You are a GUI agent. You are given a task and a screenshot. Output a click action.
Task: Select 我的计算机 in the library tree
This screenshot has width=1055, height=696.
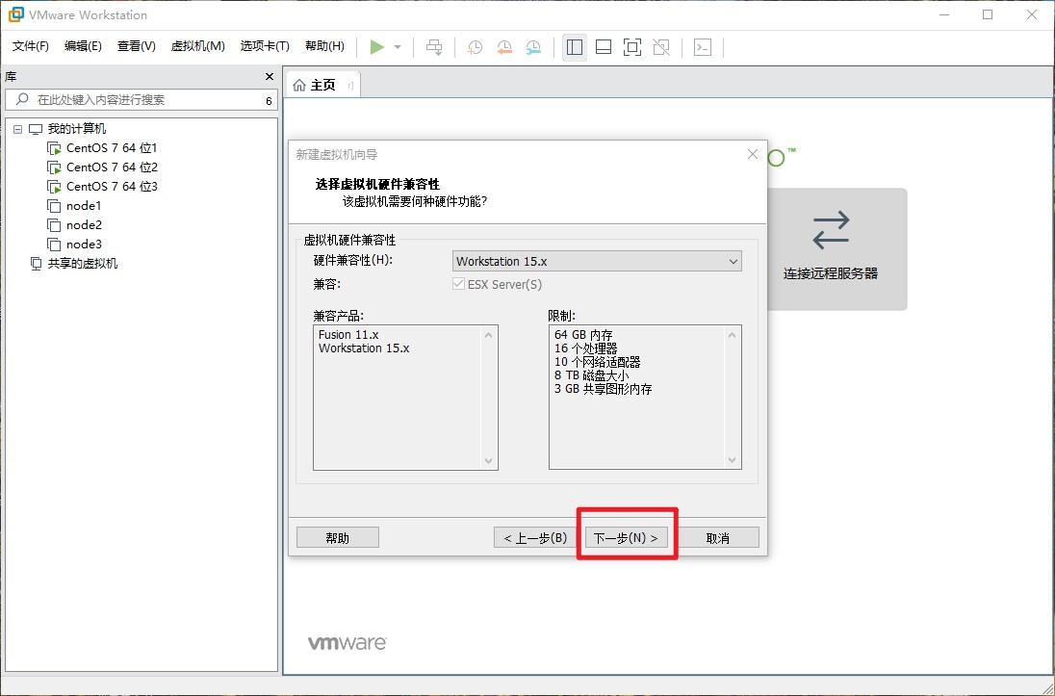(x=77, y=129)
